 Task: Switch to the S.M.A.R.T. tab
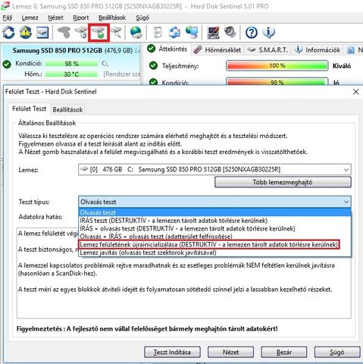pos(268,50)
